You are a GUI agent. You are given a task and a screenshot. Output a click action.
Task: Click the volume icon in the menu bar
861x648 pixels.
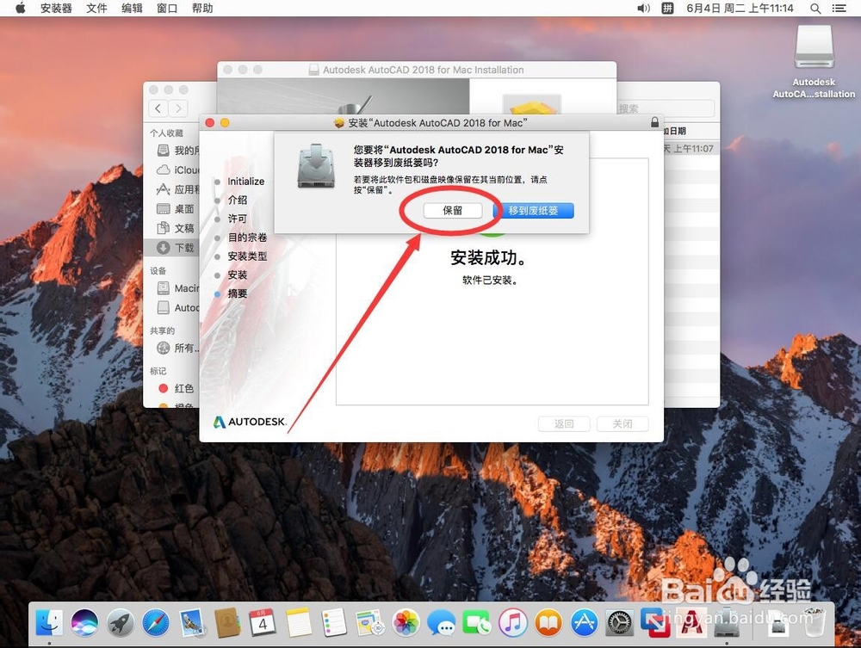[643, 8]
